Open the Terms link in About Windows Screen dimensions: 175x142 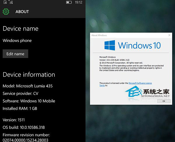[x=102, y=85]
